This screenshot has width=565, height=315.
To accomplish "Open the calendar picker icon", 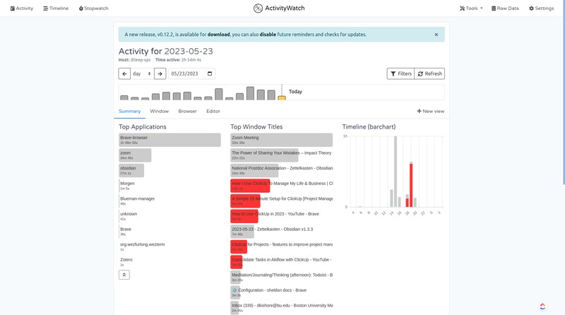I will click(210, 73).
